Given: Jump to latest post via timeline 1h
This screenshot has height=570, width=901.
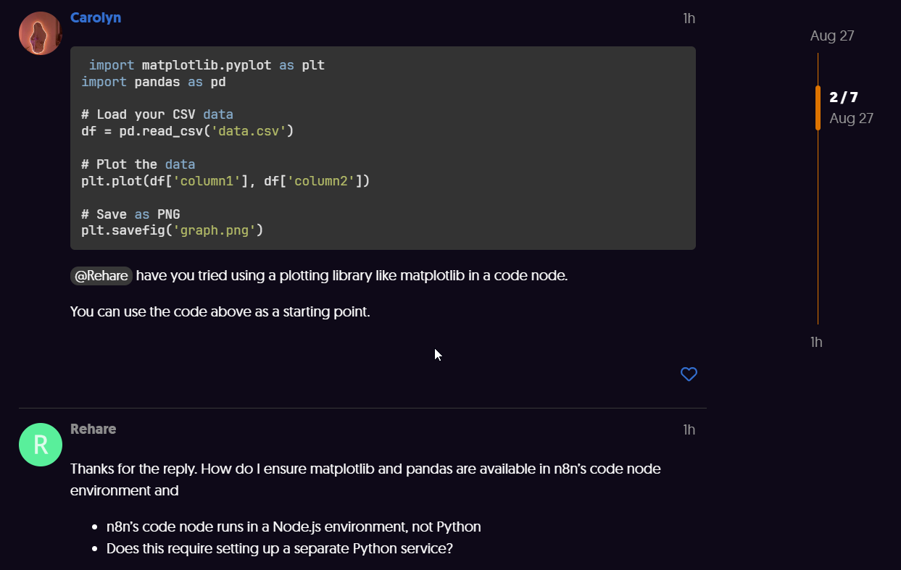Looking at the screenshot, I should coord(816,342).
